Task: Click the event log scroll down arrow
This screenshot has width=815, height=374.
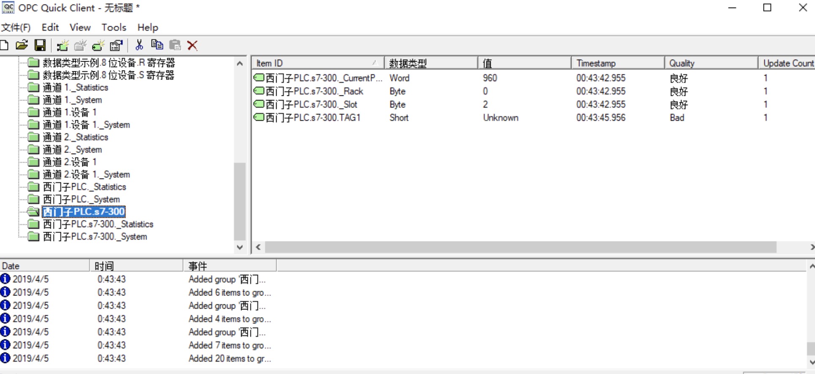Action: point(811,362)
